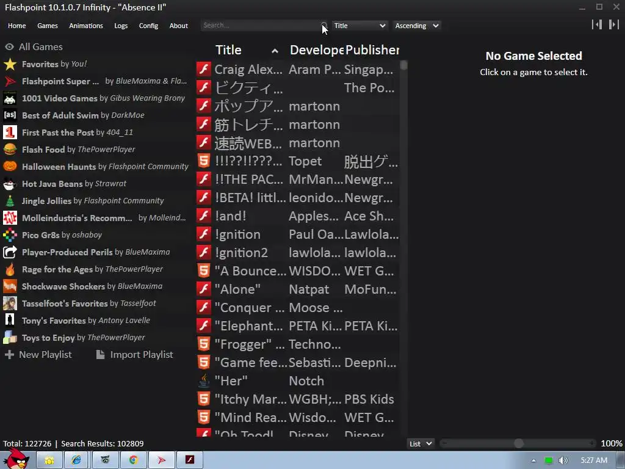
Task: Click Molleindustria's Recommendations icon
Action: [x=10, y=218]
